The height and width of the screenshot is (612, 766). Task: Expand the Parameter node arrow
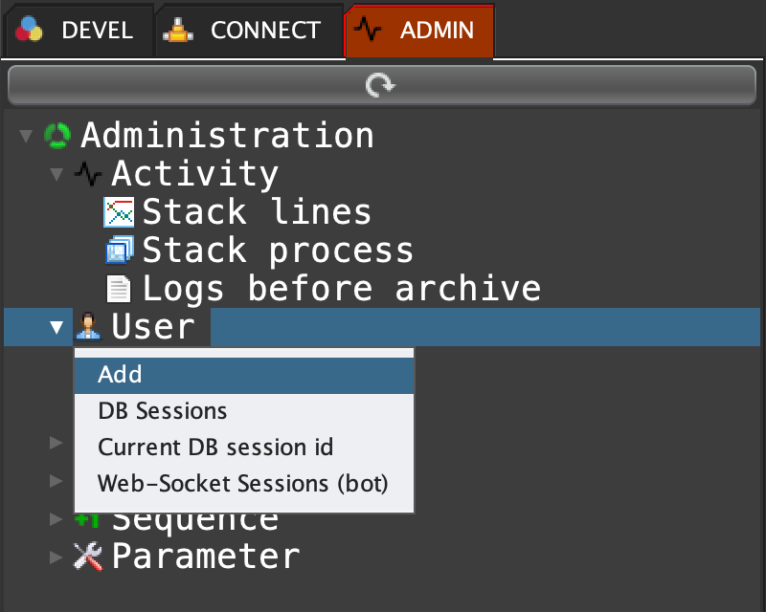tap(56, 557)
